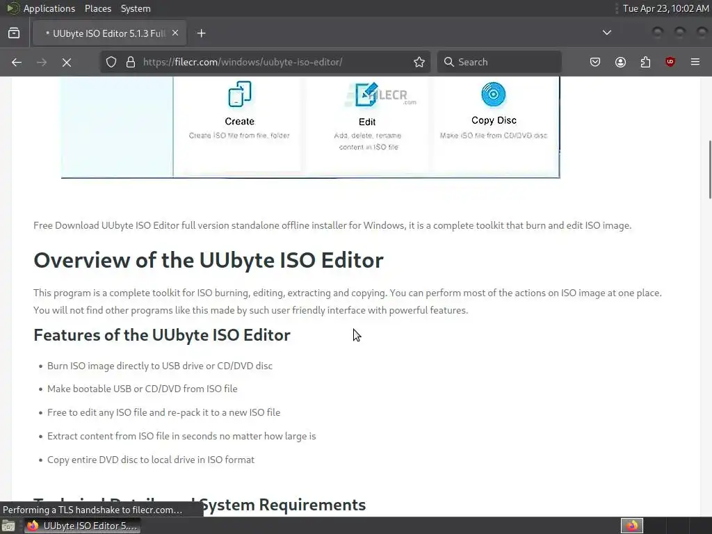Focus the Search input field
712x534 pixels.
[499, 62]
